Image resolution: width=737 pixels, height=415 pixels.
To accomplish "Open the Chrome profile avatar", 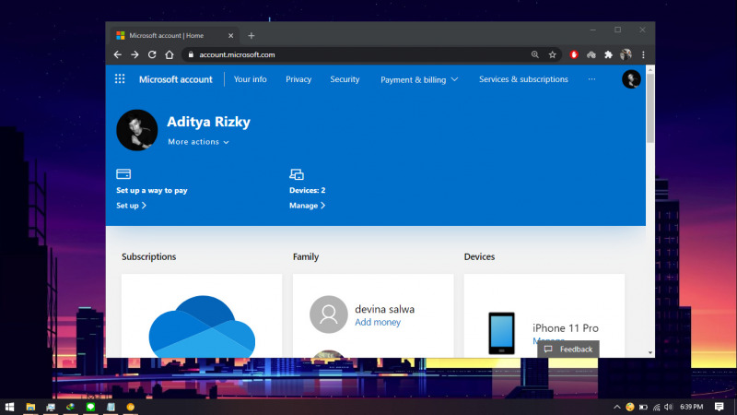I will [x=626, y=54].
